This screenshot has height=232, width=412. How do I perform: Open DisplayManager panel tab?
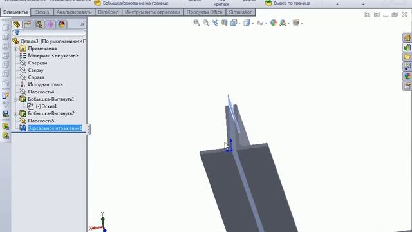pos(62,24)
